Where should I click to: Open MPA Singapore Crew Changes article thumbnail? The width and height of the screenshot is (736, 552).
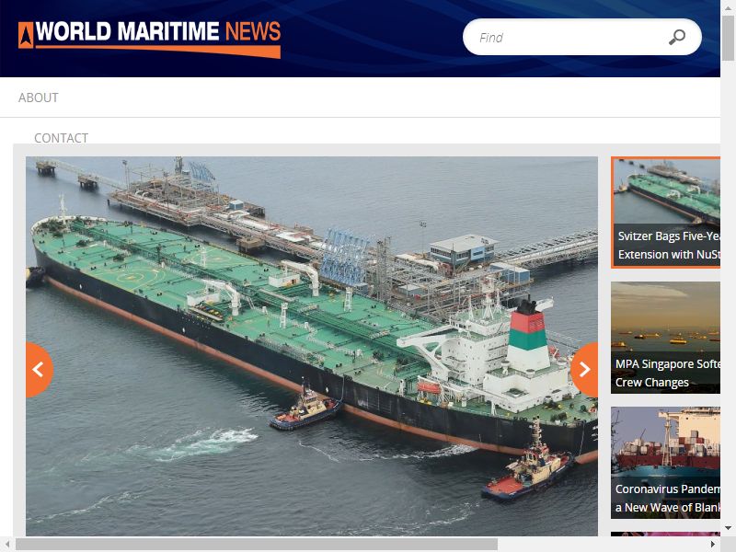point(665,338)
